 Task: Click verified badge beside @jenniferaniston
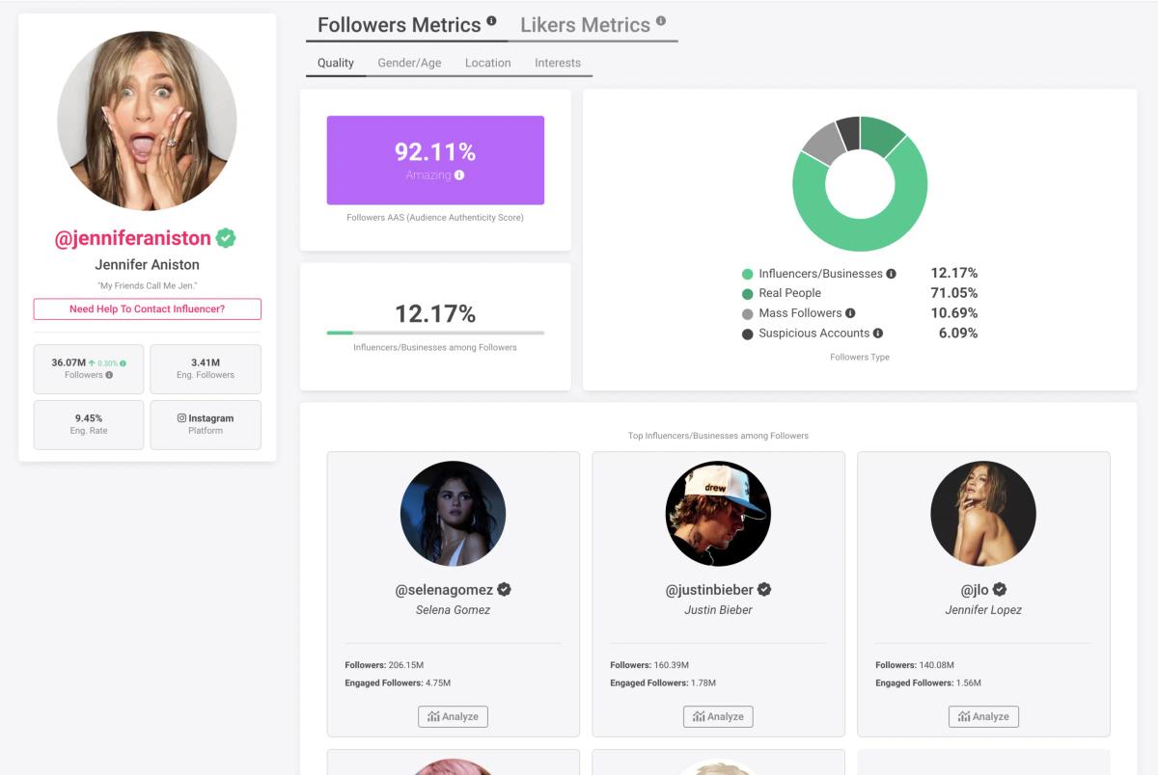tap(226, 237)
